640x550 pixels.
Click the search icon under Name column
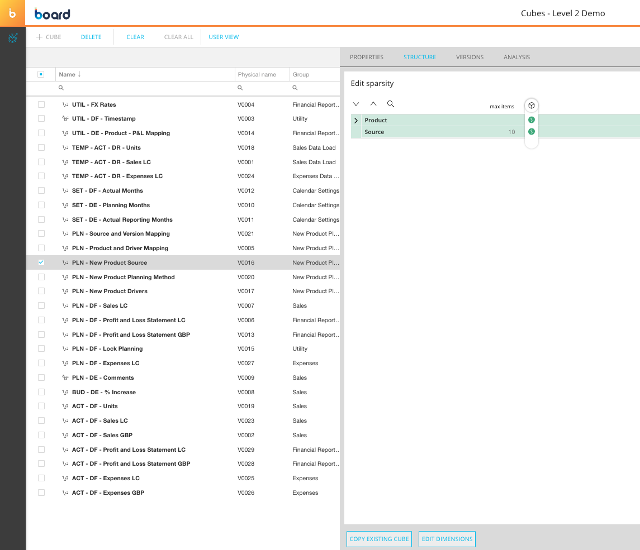click(61, 88)
